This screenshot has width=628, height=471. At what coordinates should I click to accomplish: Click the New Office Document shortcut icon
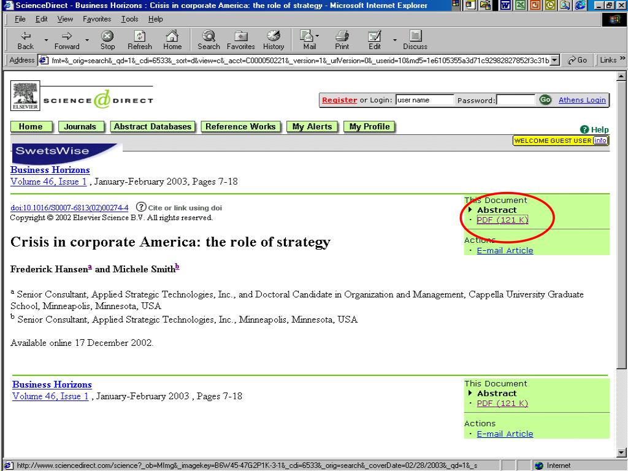click(470, 5)
